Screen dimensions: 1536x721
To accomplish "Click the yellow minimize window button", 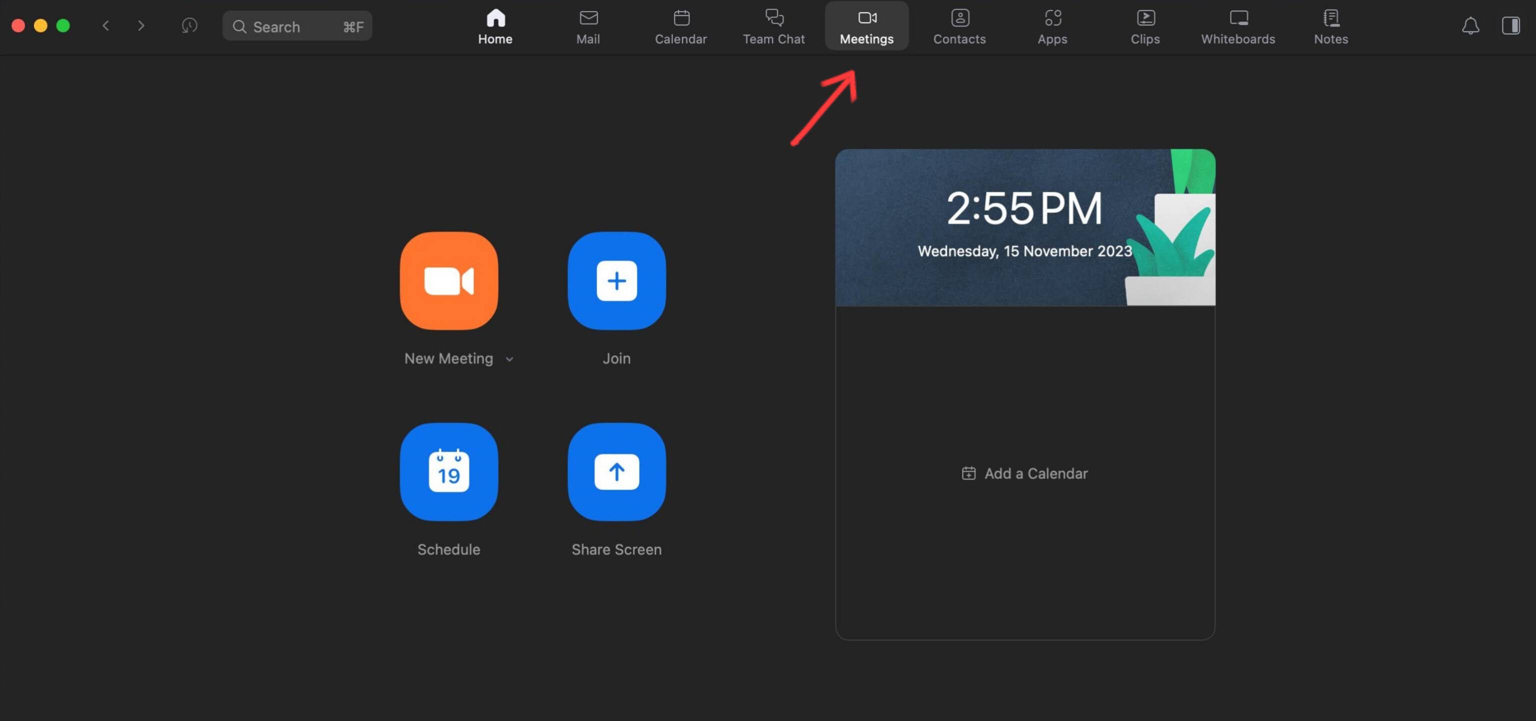I will click(x=40, y=25).
